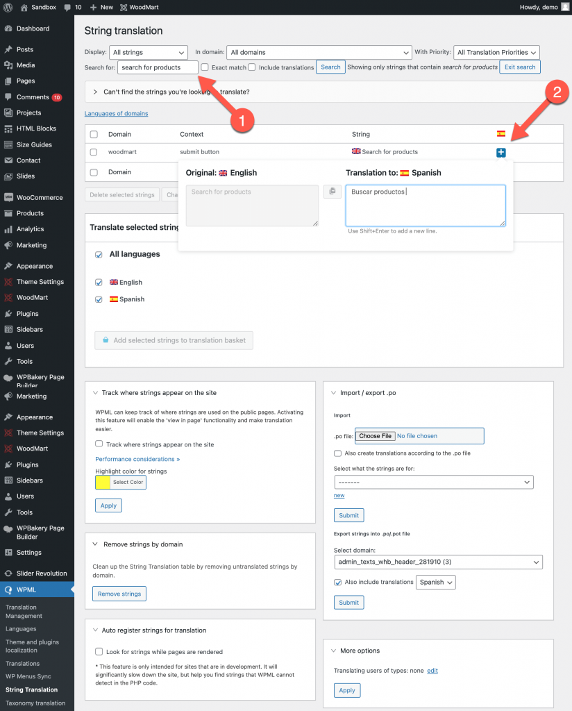Open the export Select domain dropdown
Image resolution: width=572 pixels, height=711 pixels.
(438, 562)
